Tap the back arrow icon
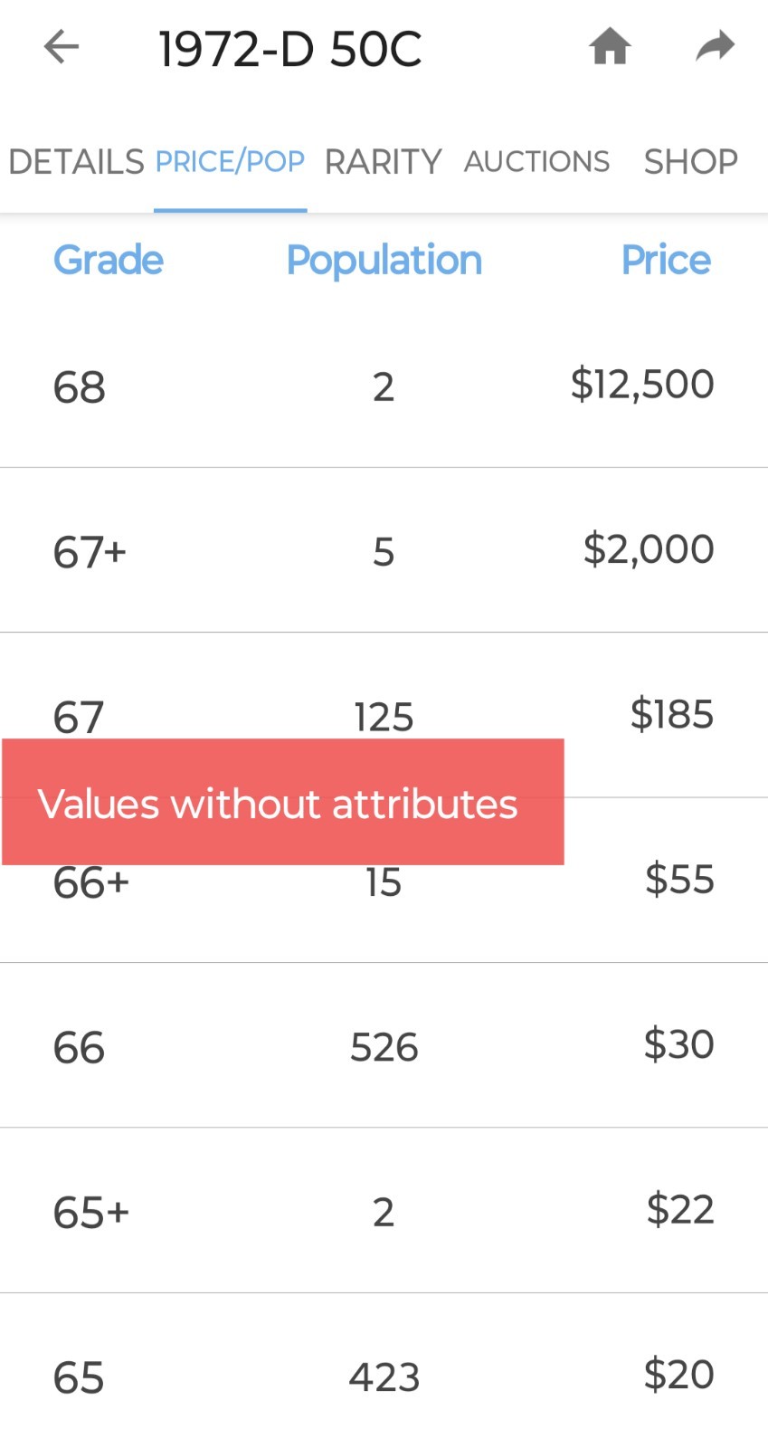 62,47
